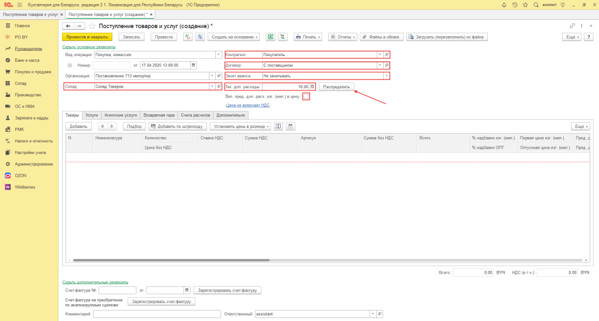Open help question mark button

(x=588, y=37)
